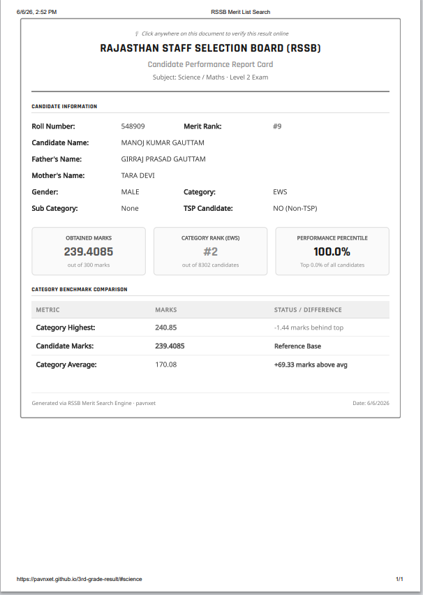
Task: Click CATEGORY BENCHMARK COMPARISON heading
Action: click(x=80, y=289)
